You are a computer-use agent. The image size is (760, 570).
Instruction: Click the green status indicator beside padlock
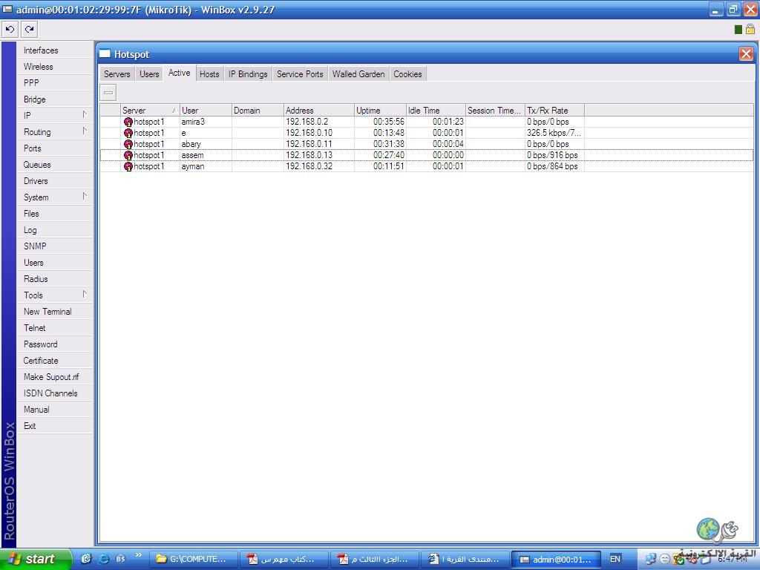(738, 30)
